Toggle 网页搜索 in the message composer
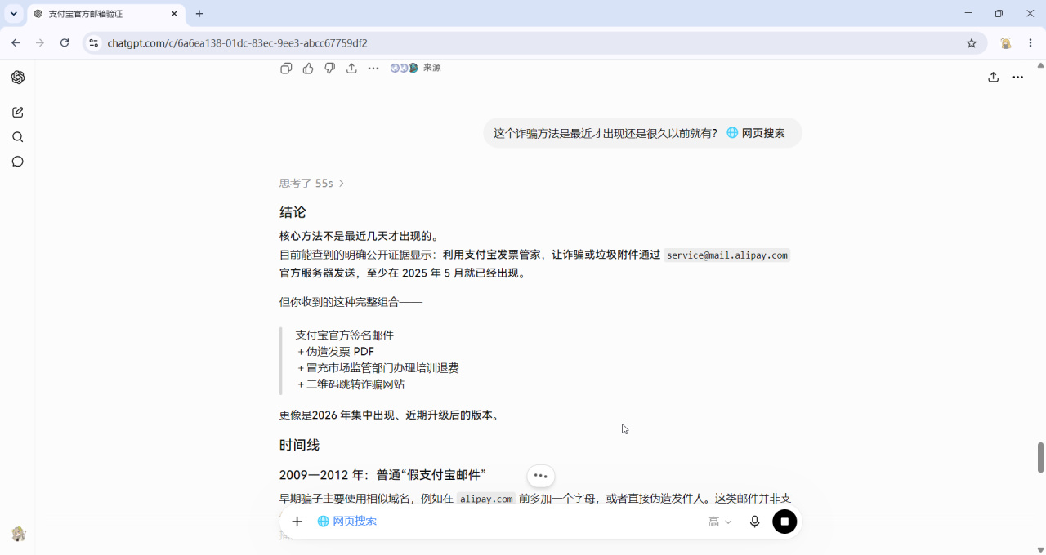The image size is (1046, 555). coord(347,521)
